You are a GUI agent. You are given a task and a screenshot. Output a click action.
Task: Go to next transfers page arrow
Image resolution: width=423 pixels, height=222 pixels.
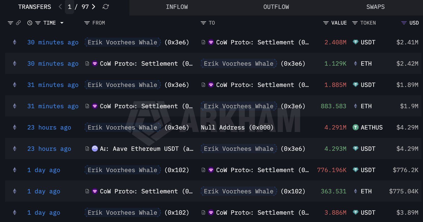click(x=94, y=7)
